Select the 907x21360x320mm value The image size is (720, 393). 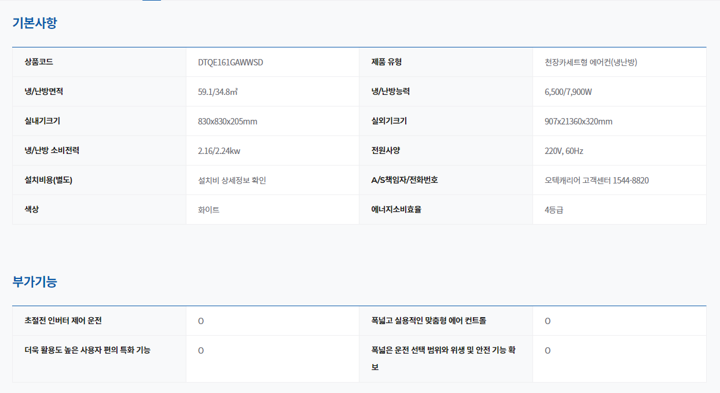click(579, 122)
